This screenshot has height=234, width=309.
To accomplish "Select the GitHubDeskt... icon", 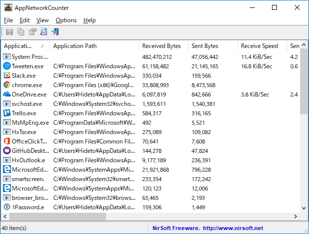I will 7,151.
